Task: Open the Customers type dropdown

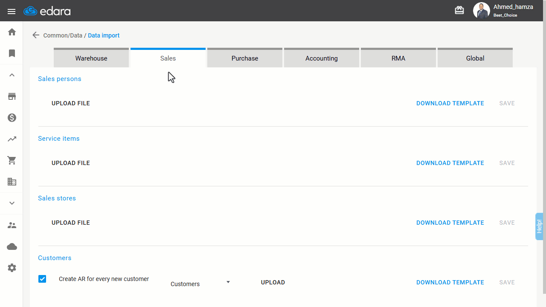Action: pos(200,284)
